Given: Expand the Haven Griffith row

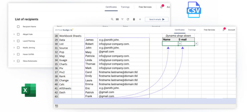Looking at the screenshot, I should click(14, 54).
